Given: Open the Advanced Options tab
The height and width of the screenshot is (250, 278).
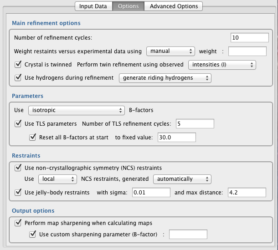Looking at the screenshot, I should coord(174,6).
